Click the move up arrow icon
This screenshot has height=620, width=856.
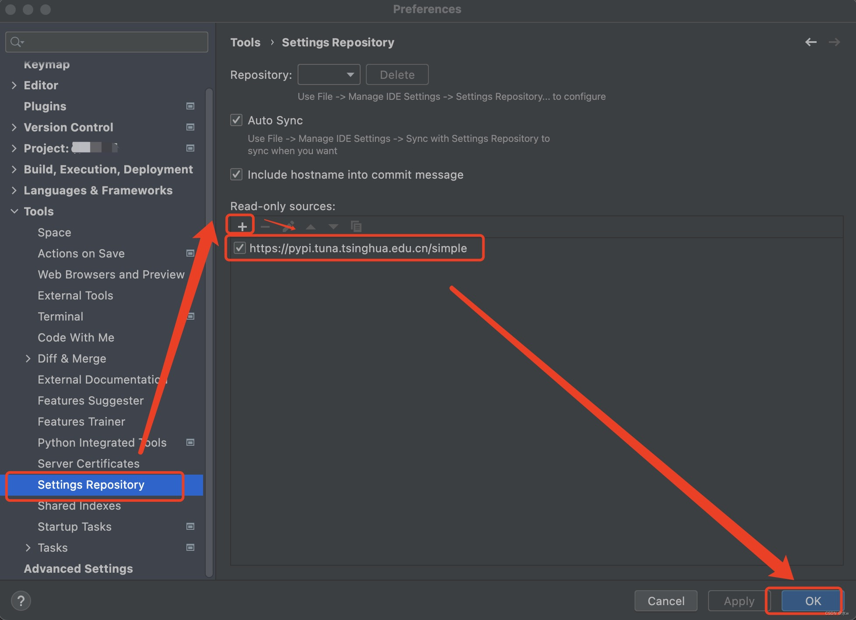pyautogui.click(x=311, y=226)
